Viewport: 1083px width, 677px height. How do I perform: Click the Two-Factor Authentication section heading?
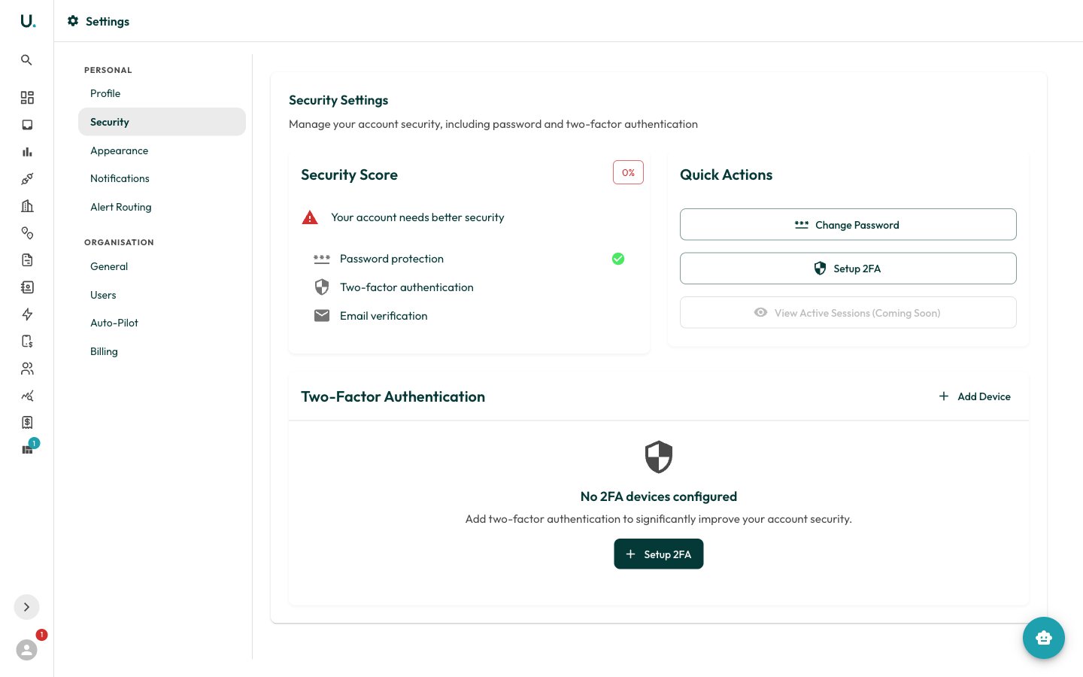click(x=393, y=396)
